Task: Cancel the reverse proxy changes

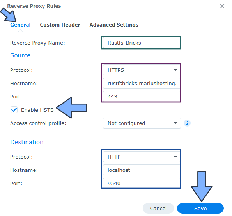Action: (158, 208)
